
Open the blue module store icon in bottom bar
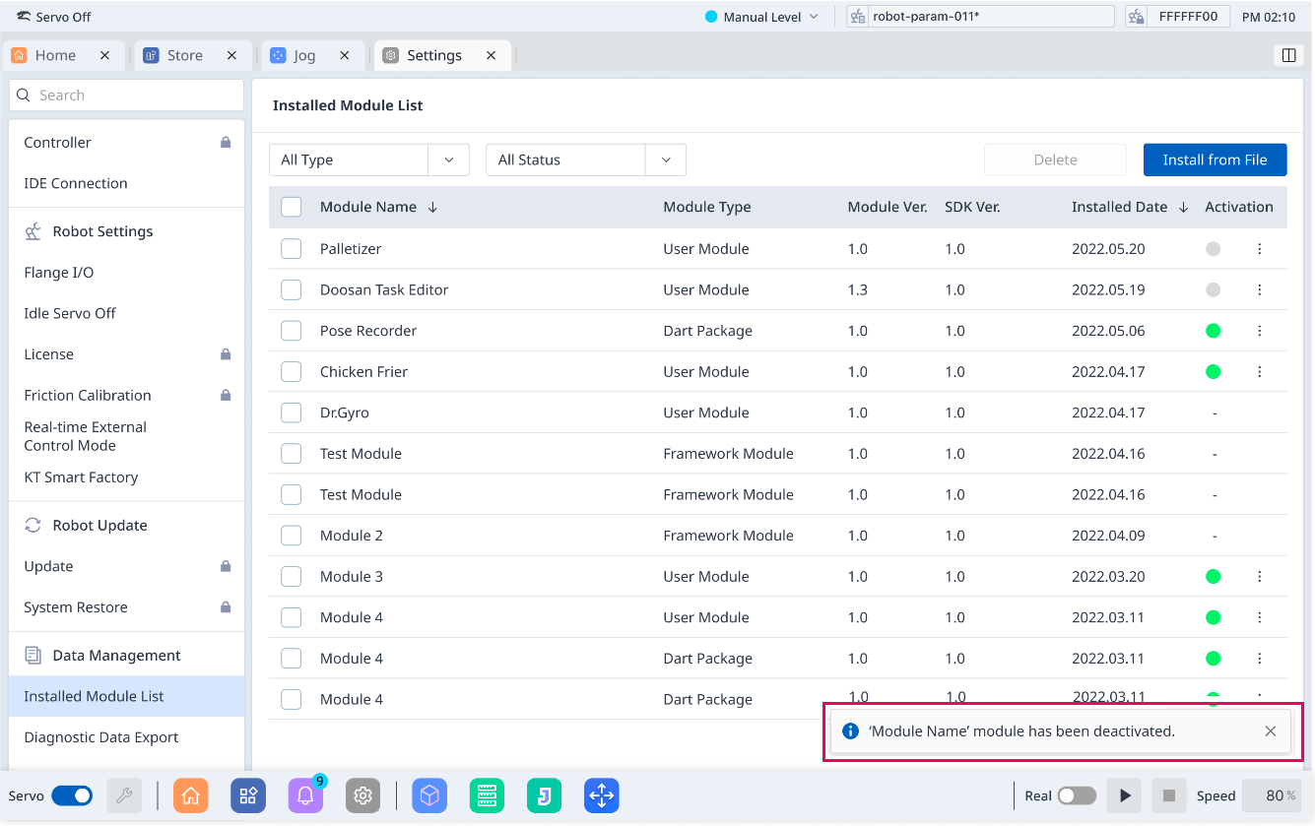(248, 795)
